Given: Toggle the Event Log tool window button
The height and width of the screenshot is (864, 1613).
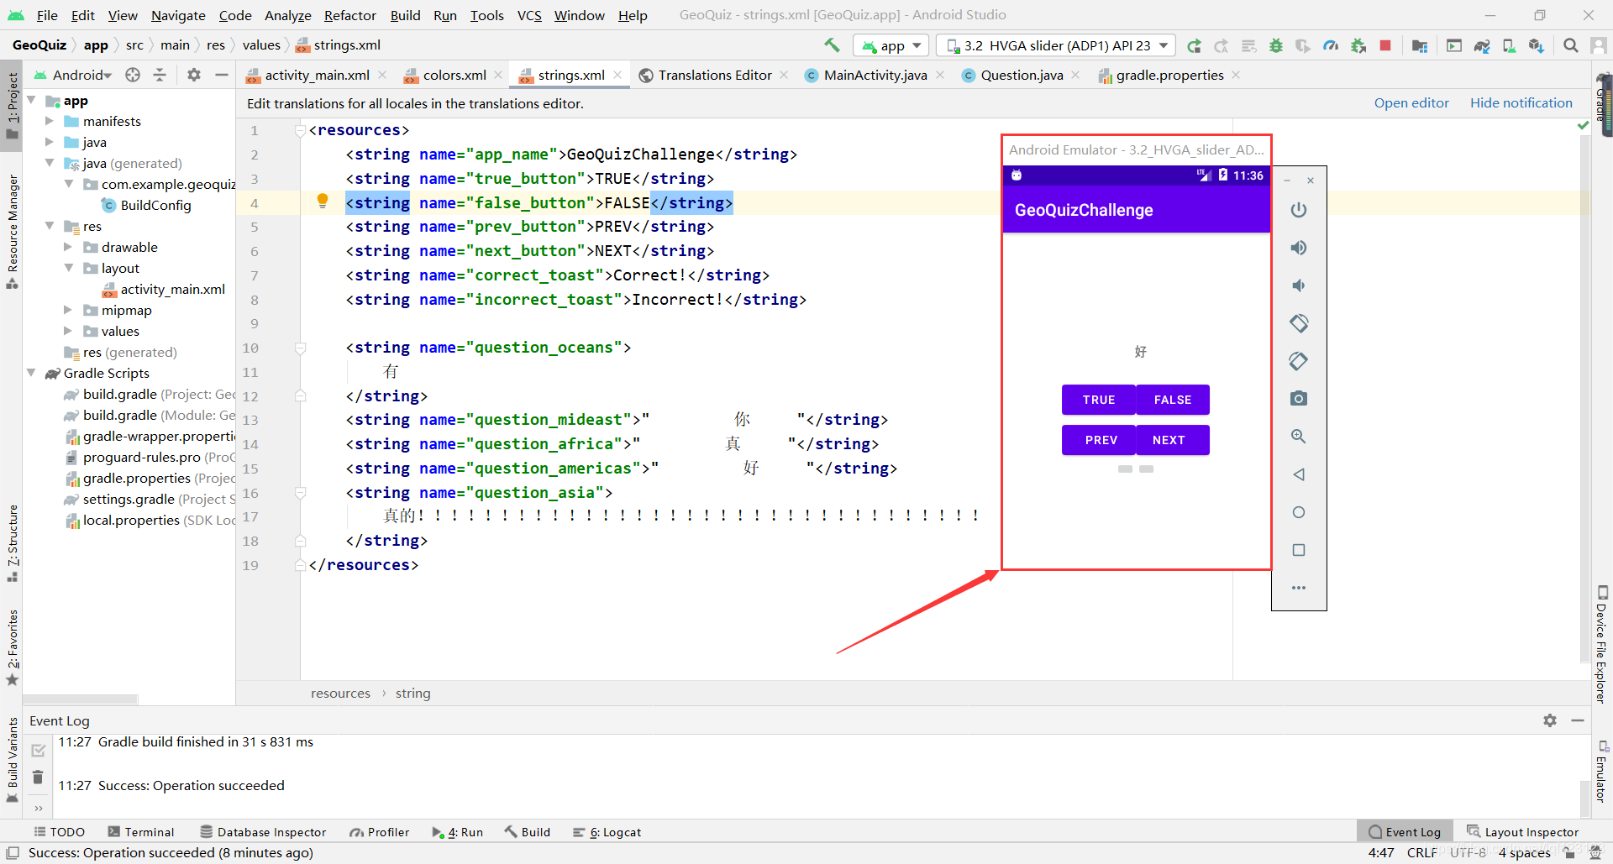Looking at the screenshot, I should (1405, 832).
